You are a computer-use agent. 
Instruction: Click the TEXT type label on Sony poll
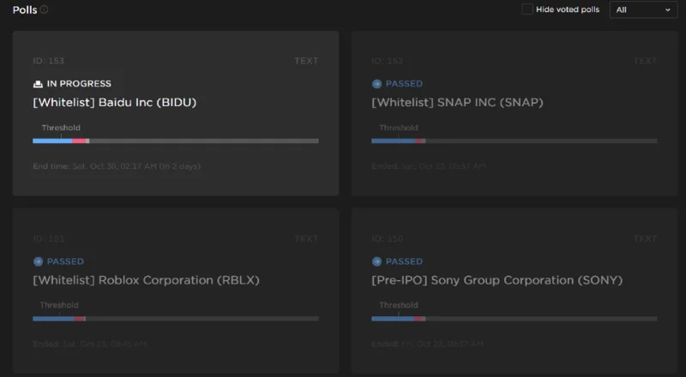(x=645, y=238)
